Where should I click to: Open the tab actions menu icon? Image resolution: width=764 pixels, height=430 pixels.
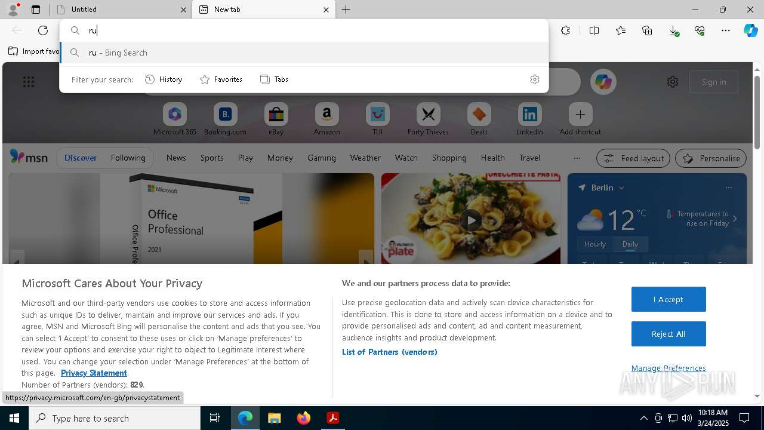click(36, 10)
